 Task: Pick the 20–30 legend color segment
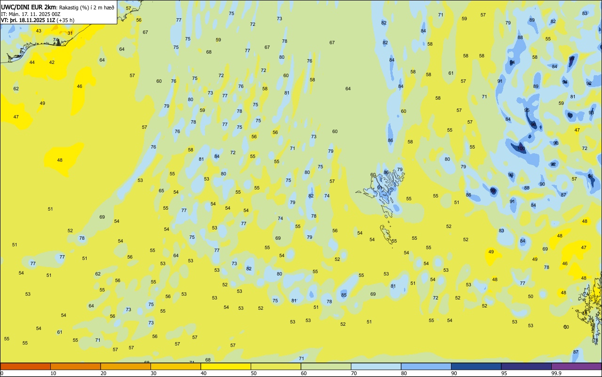(126, 366)
